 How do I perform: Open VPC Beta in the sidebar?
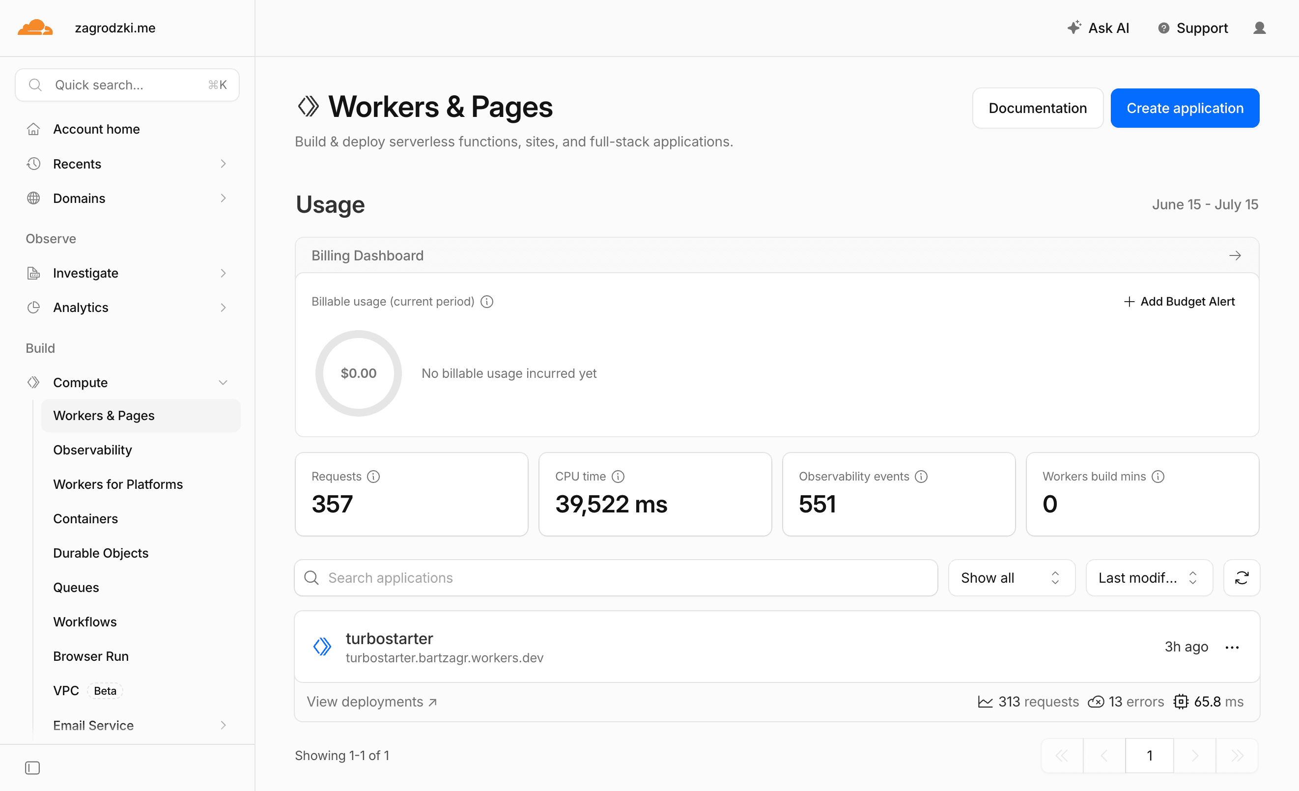(x=87, y=691)
